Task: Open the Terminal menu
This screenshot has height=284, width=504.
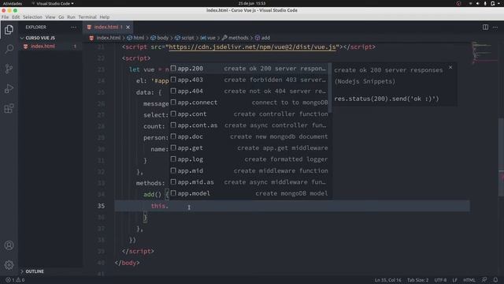Action: pyautogui.click(x=87, y=17)
